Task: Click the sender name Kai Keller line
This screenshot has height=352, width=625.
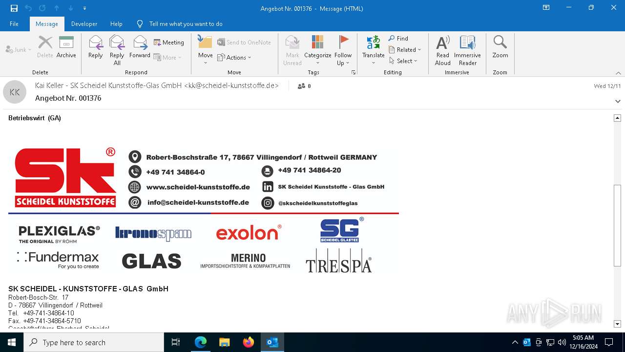Action: (157, 86)
